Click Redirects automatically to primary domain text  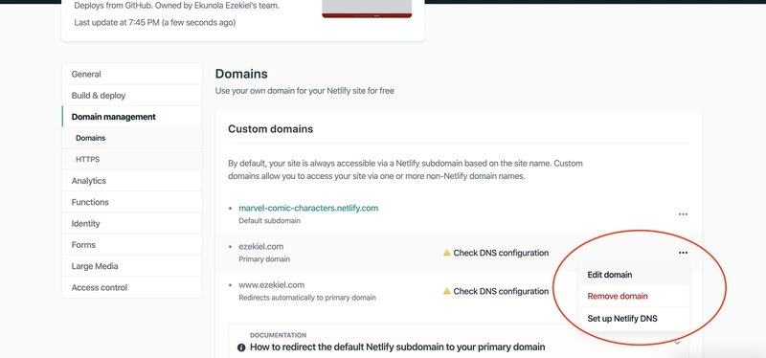[307, 298]
